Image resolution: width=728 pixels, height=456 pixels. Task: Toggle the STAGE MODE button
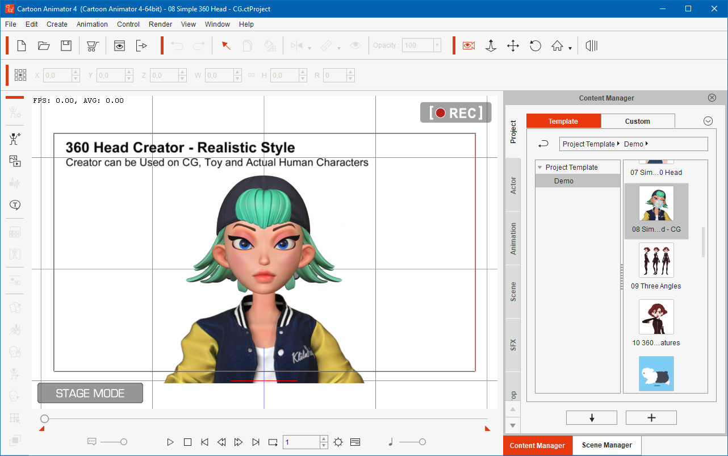tap(90, 393)
